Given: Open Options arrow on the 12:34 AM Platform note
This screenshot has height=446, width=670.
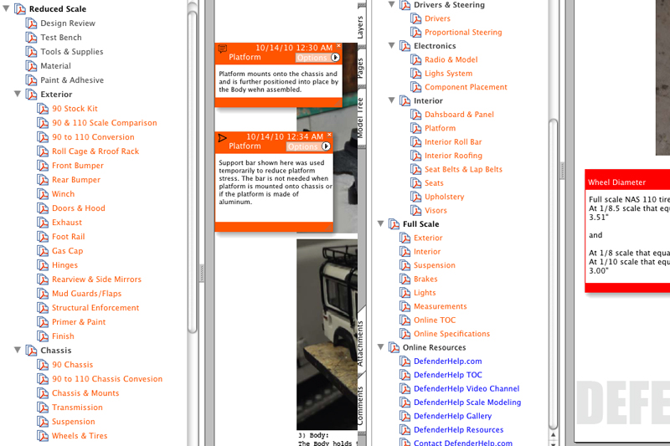Looking at the screenshot, I should [x=326, y=146].
